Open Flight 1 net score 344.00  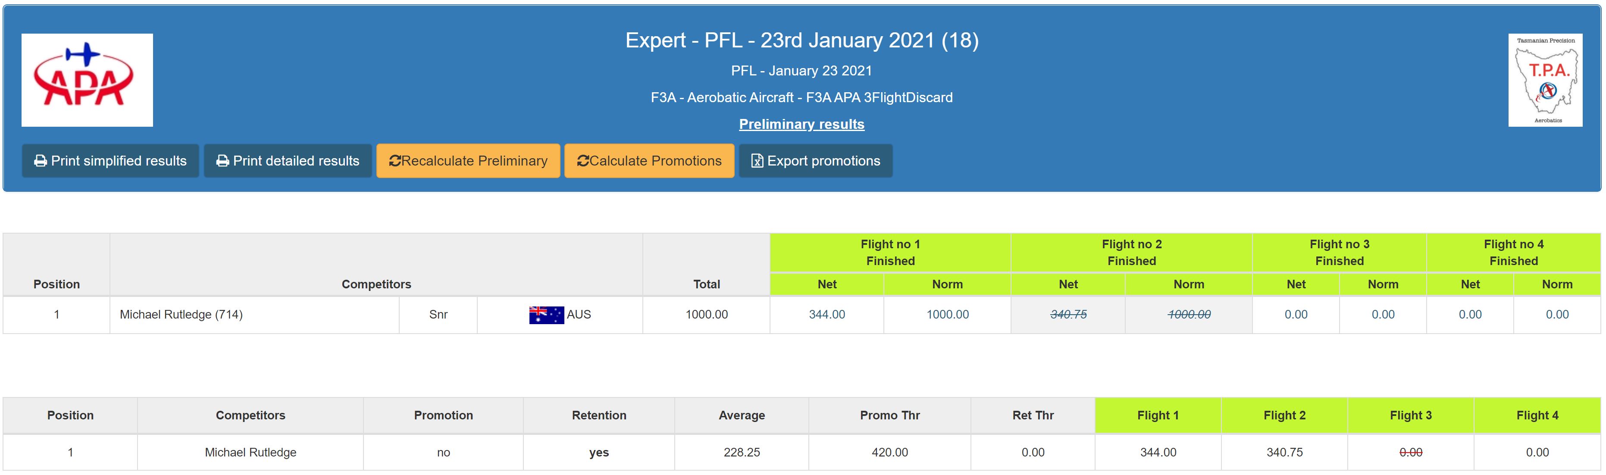tap(826, 315)
